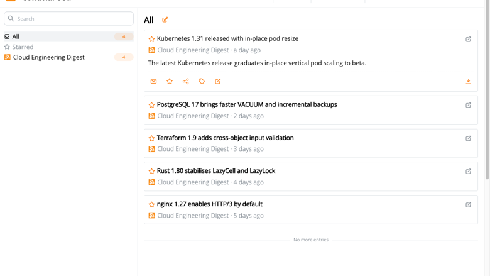
Task: Star the expanded Kubernetes entry in the action bar
Action: click(x=170, y=81)
